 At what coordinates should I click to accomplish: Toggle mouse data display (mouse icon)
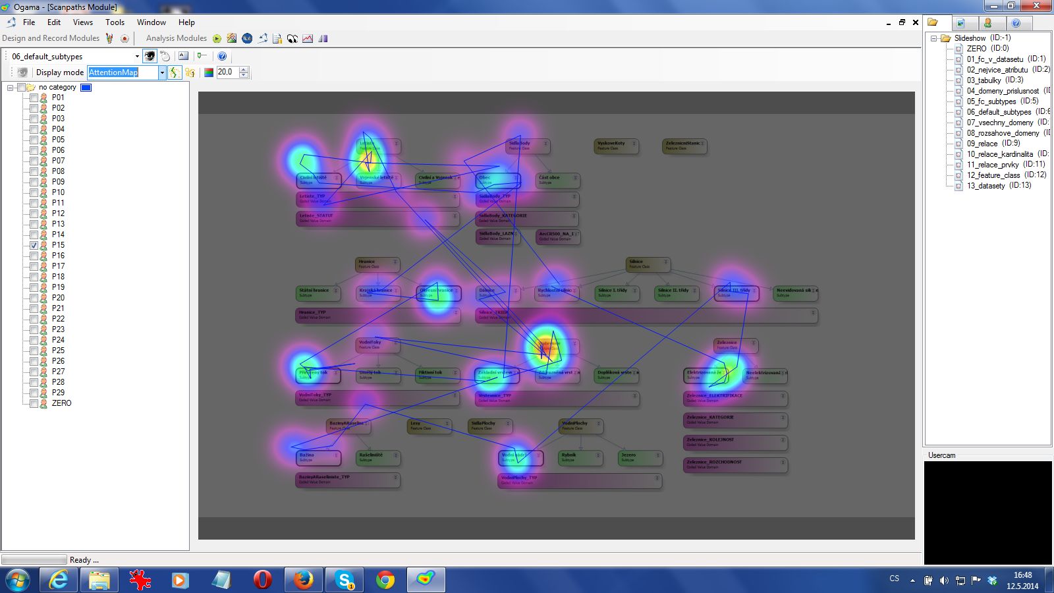coord(165,56)
